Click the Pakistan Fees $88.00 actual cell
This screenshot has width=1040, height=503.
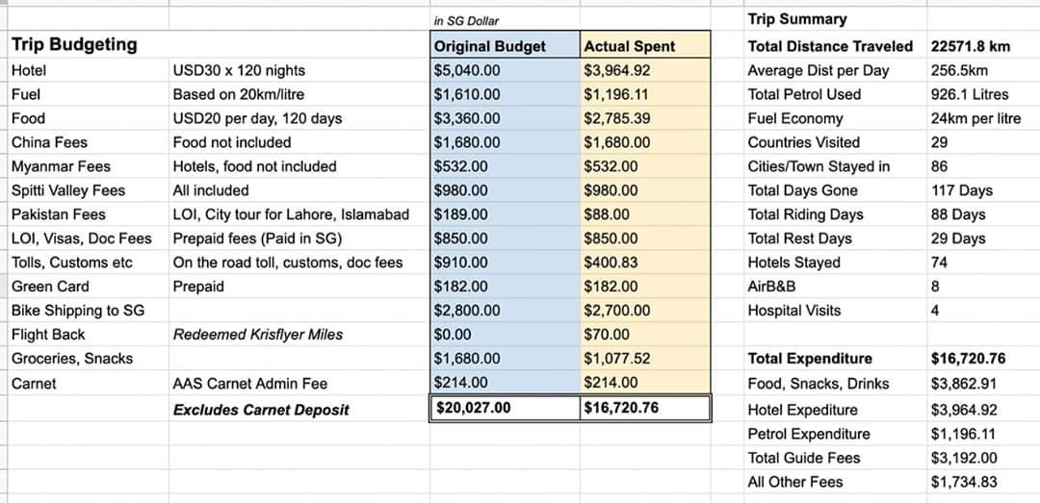[644, 214]
